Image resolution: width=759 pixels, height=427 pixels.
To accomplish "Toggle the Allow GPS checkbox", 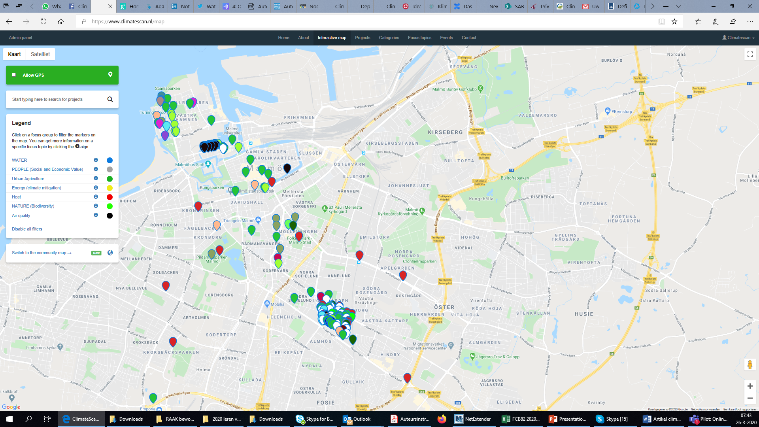I will [14, 75].
